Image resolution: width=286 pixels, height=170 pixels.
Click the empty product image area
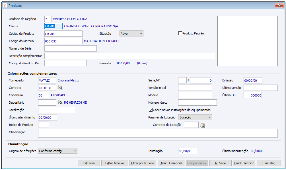(248, 41)
